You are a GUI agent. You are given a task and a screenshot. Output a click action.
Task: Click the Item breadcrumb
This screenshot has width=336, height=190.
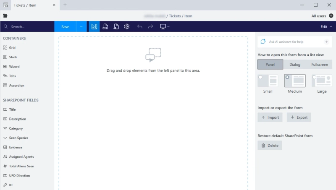[x=188, y=16]
